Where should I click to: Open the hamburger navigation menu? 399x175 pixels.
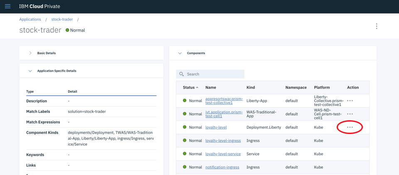(x=7, y=6)
